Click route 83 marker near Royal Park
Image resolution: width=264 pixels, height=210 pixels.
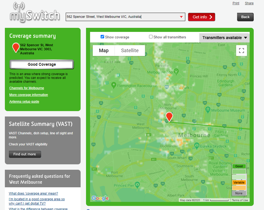(167, 87)
